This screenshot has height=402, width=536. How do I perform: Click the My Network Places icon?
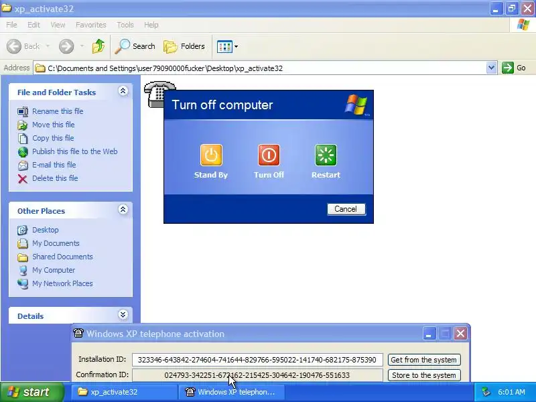(x=23, y=283)
